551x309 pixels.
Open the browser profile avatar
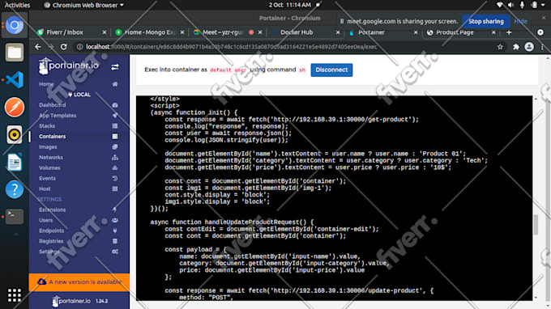pyautogui.click(x=529, y=47)
